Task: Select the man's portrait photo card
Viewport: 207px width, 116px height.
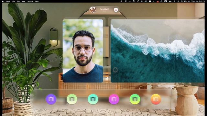Action: pos(83,51)
